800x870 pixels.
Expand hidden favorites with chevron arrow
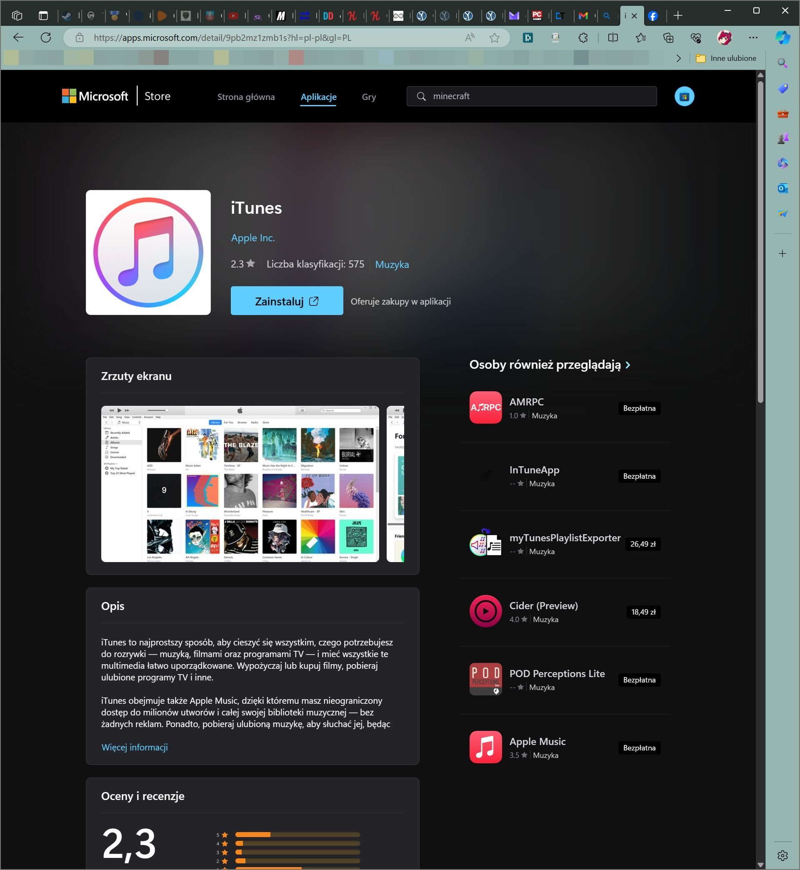coord(678,58)
